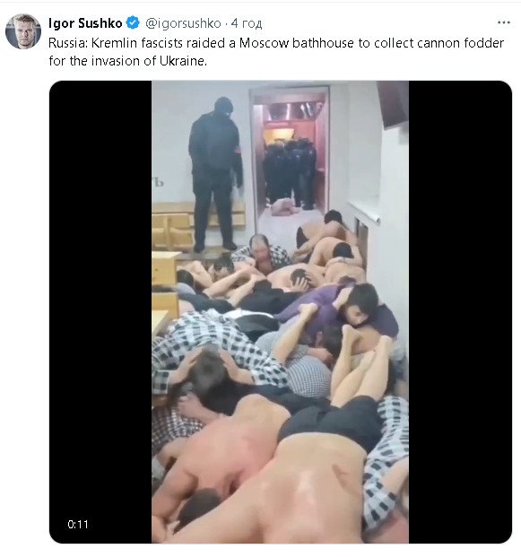
Task: Click the tweet text starting "Russia: Kremlin"
Action: [276, 52]
